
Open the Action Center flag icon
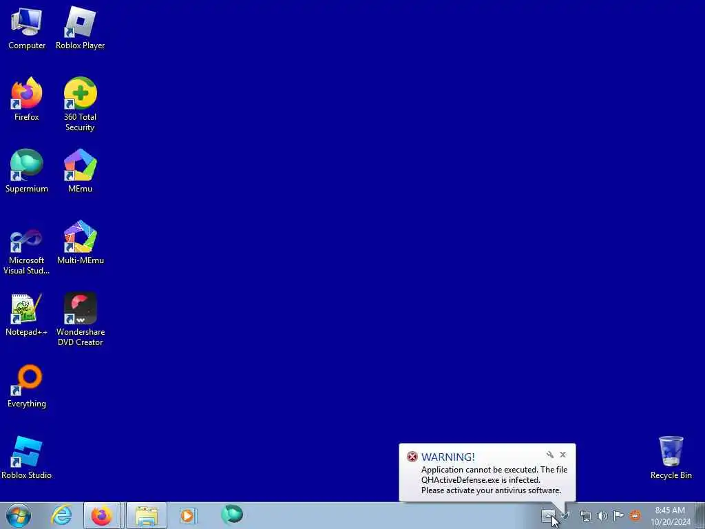pos(619,515)
